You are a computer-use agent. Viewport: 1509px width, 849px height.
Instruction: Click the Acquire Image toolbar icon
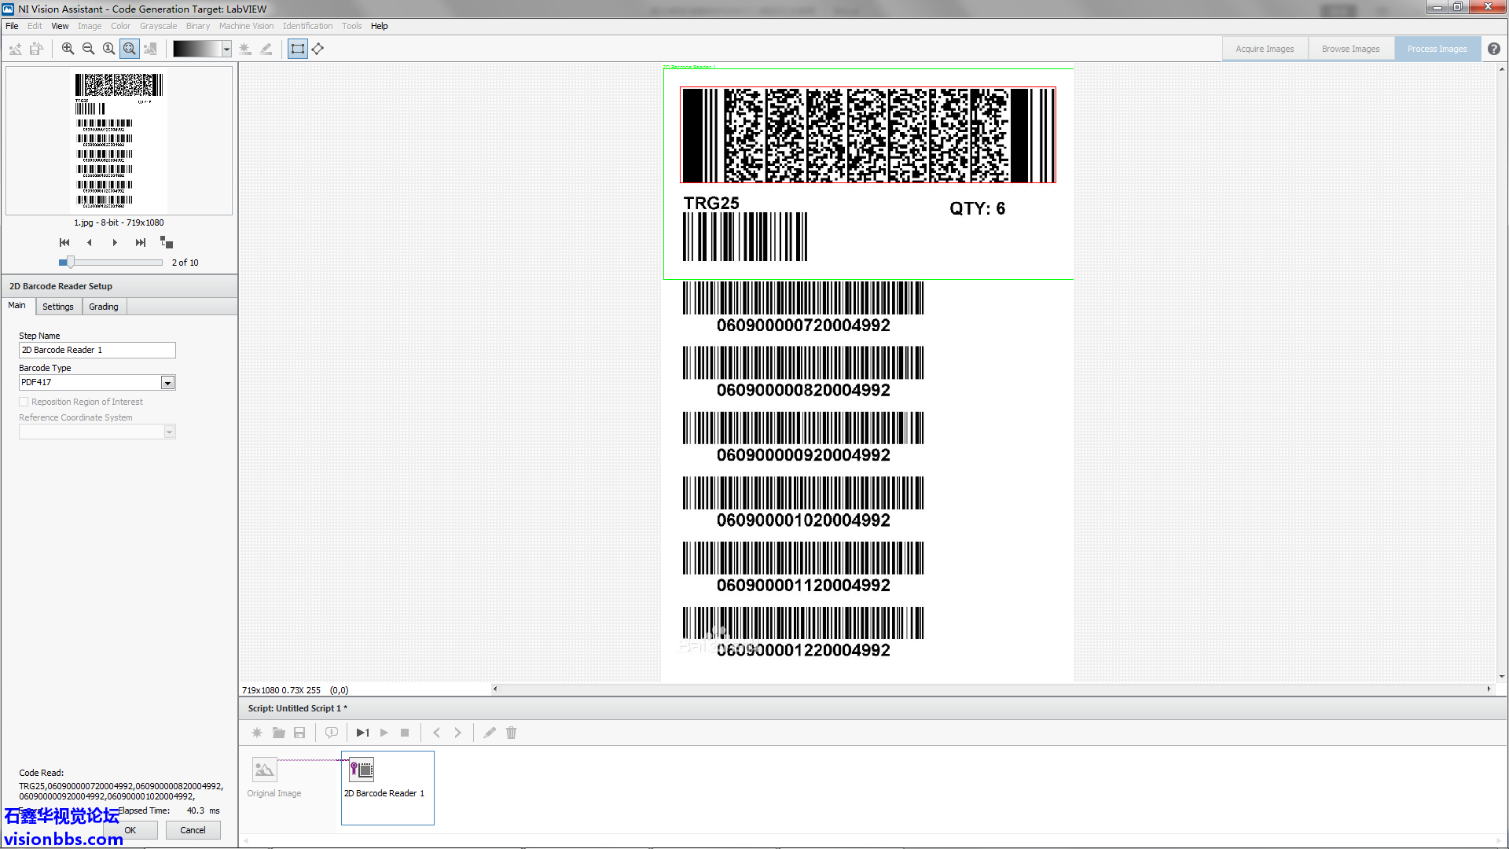click(x=15, y=49)
